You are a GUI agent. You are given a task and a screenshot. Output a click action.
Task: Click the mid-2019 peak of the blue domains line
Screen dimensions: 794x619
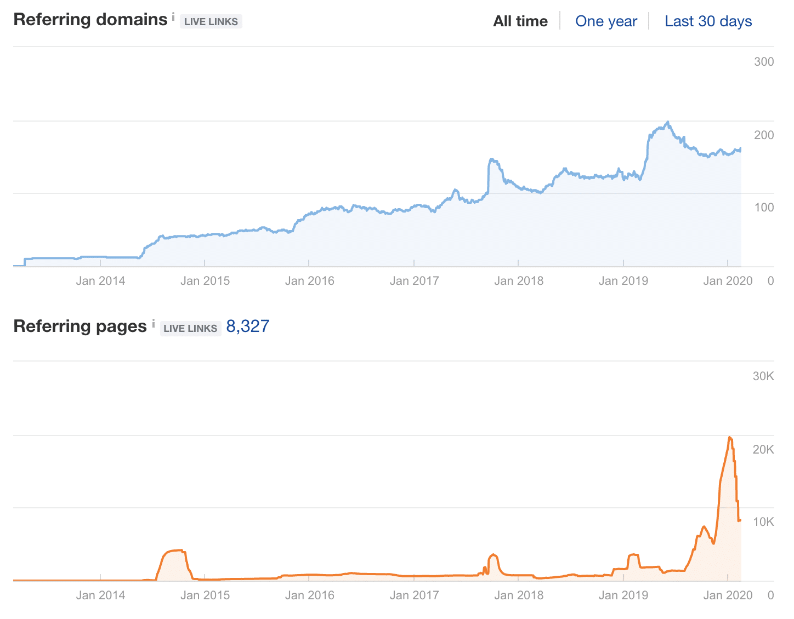tap(667, 122)
